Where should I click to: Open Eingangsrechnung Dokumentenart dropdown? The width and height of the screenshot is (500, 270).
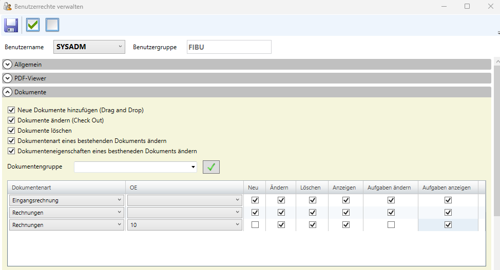[119, 200]
